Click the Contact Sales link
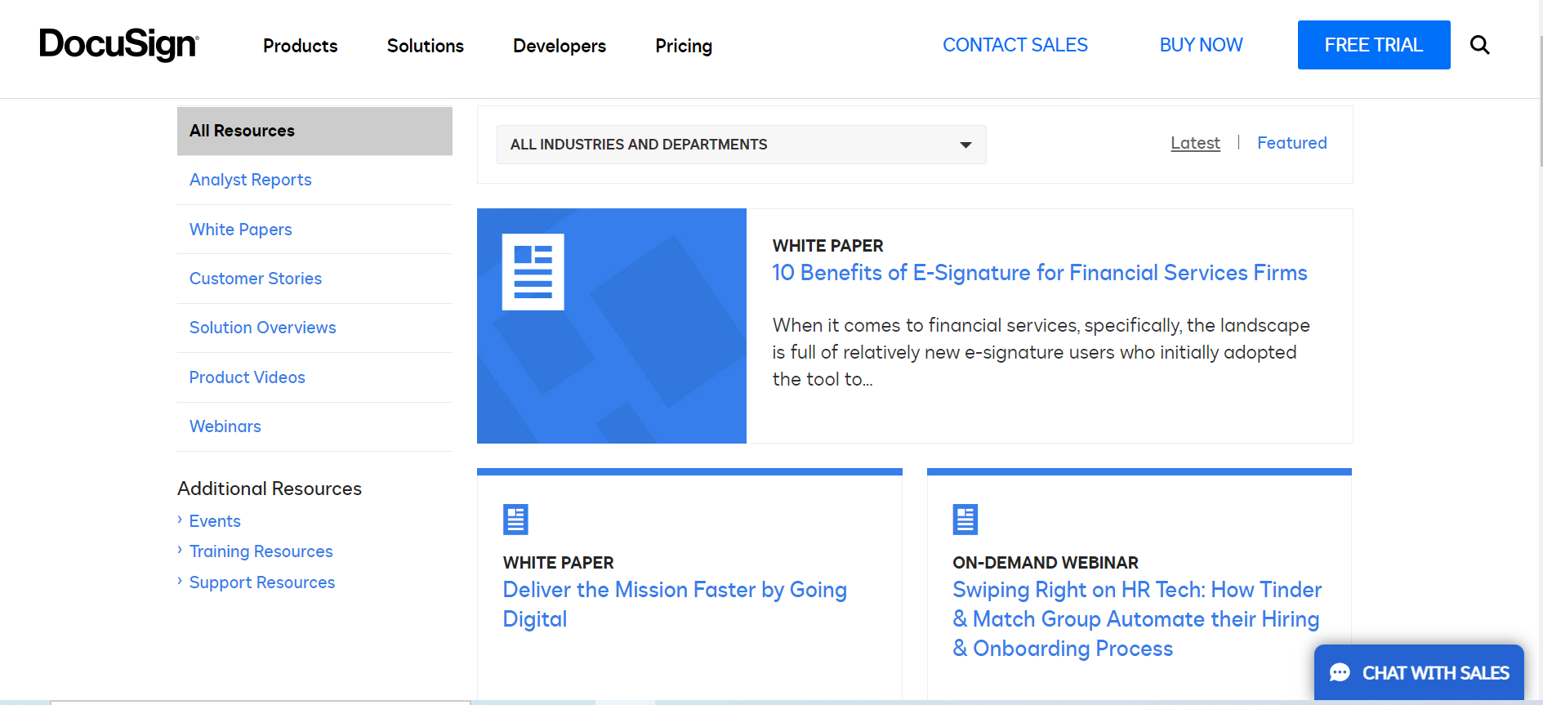 pos(1015,45)
